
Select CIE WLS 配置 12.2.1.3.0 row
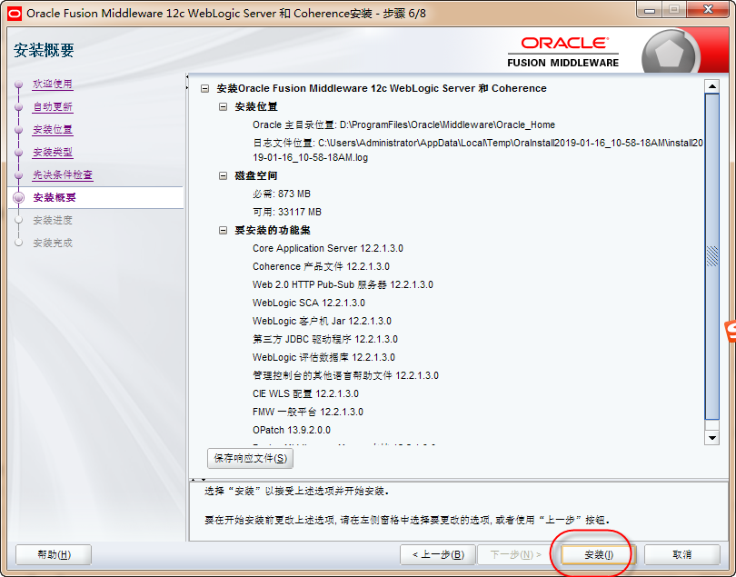click(x=305, y=393)
